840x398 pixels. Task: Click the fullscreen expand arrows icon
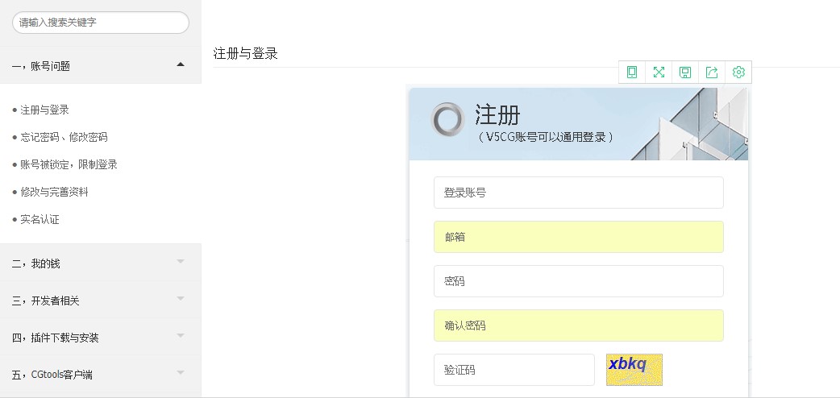[659, 73]
